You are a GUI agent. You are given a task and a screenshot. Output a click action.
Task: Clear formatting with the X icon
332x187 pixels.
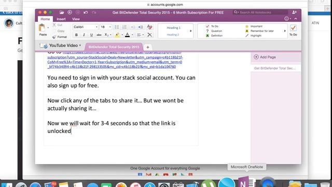point(149,35)
